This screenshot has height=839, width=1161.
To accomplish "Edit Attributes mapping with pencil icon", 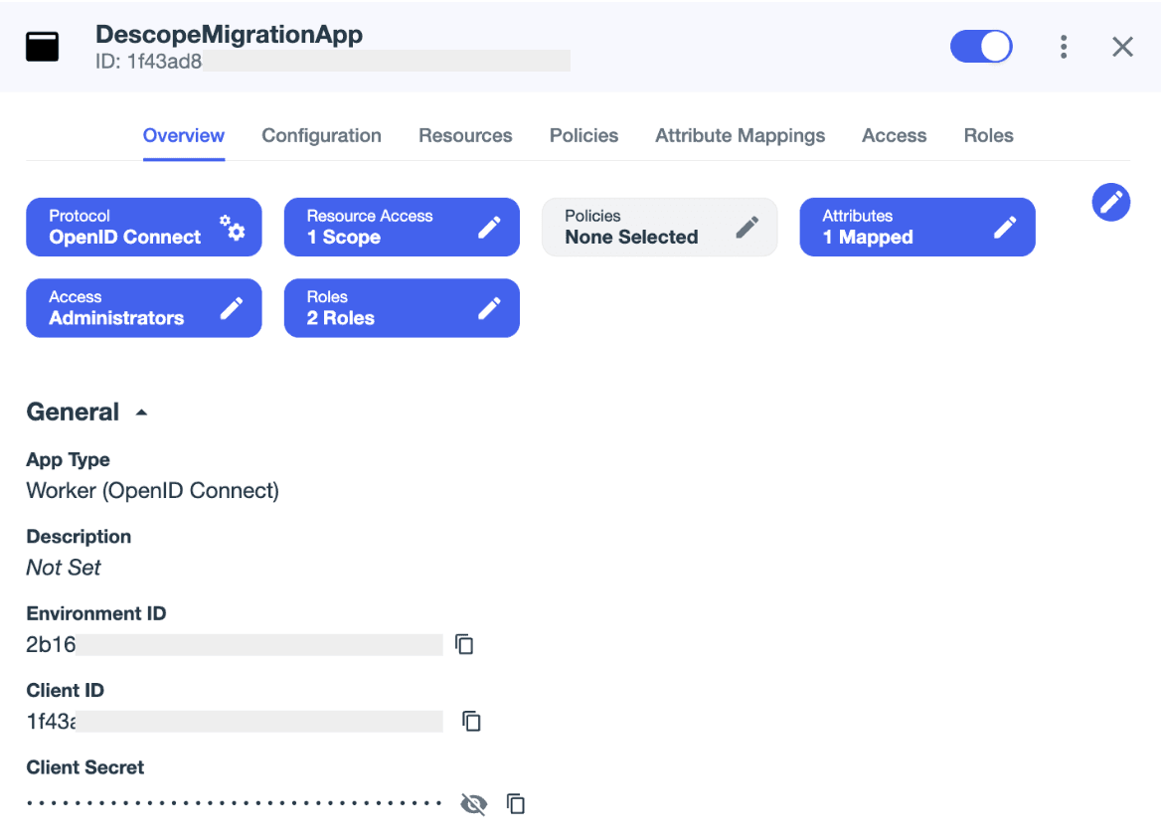I will (1005, 227).
